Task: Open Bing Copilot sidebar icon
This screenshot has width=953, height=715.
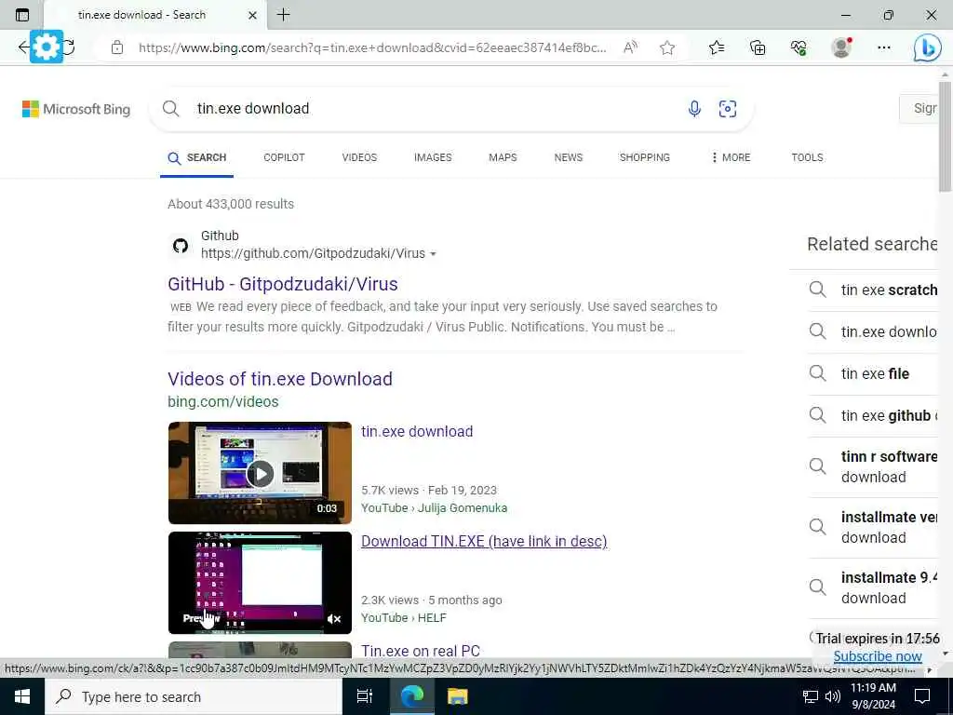Action: tap(928, 47)
